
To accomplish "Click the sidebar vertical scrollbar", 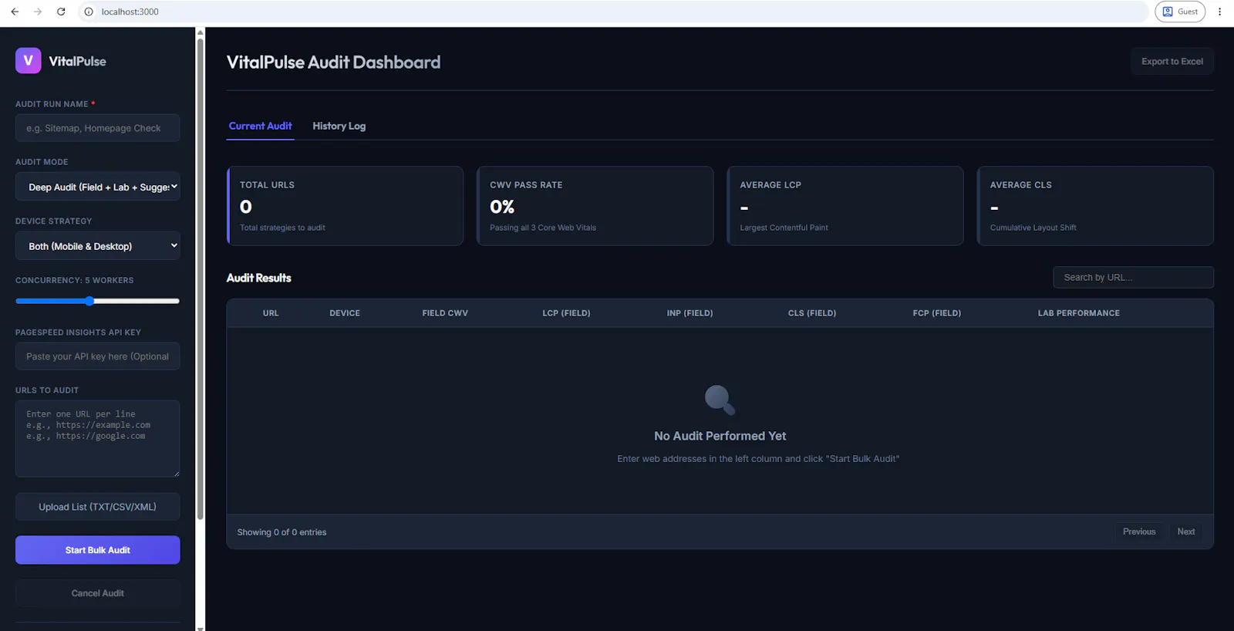I will (201, 278).
